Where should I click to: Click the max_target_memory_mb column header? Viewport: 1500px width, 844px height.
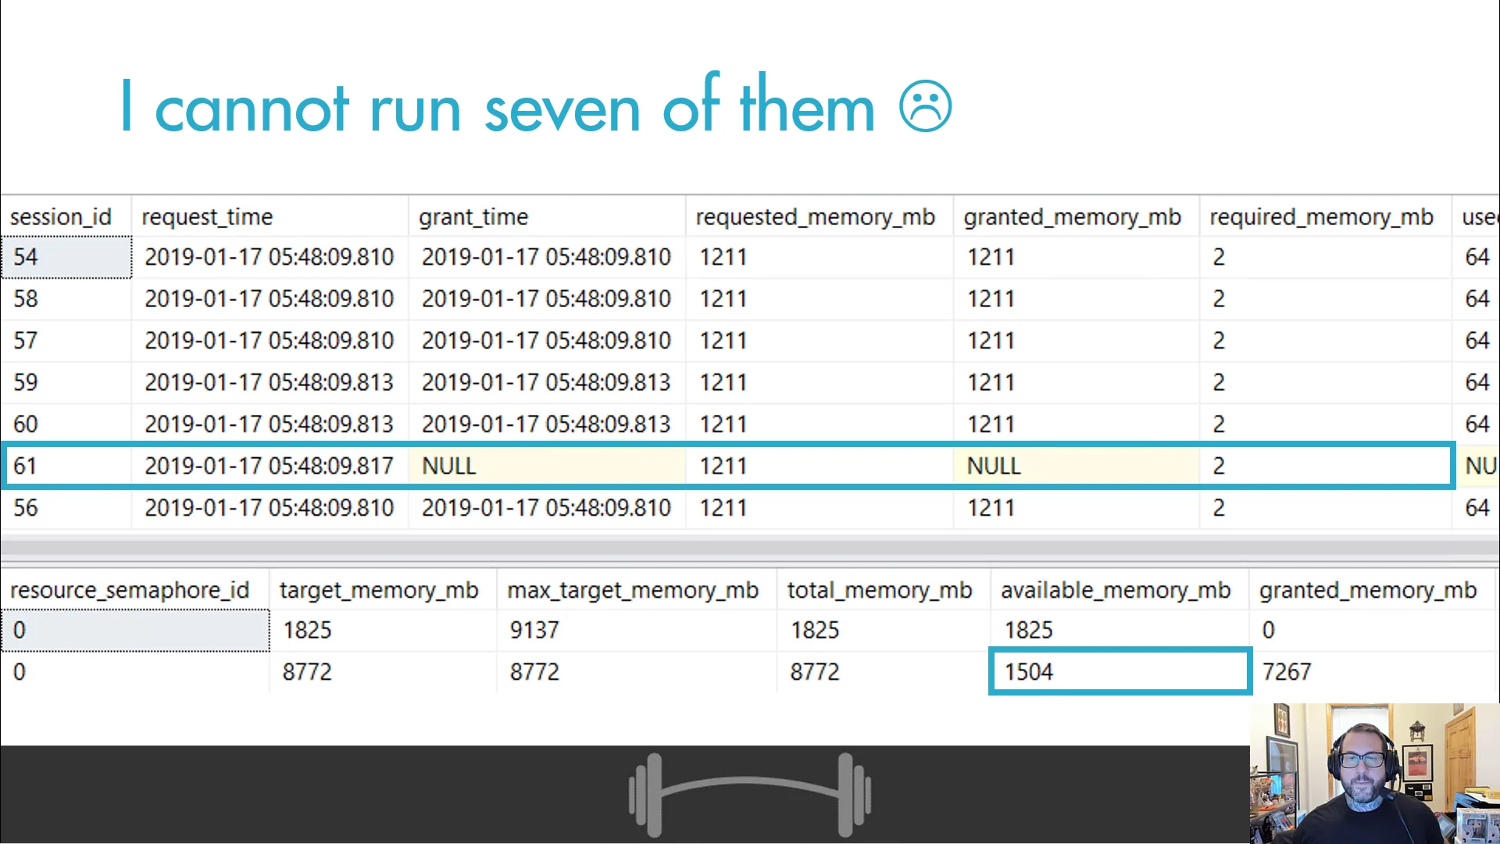click(633, 590)
